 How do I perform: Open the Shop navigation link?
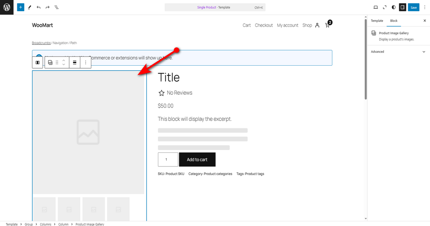pyautogui.click(x=307, y=25)
